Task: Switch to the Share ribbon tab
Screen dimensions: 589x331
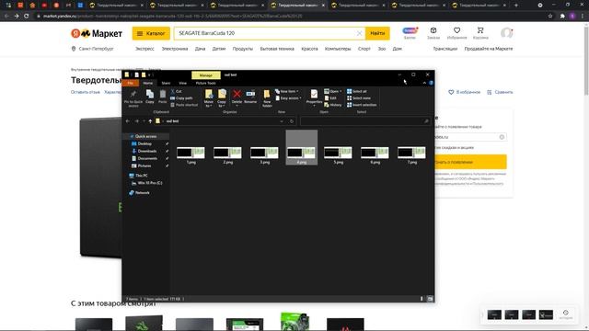Action: [x=166, y=83]
